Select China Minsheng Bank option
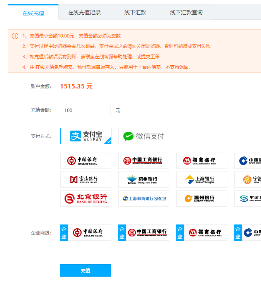 tap(248, 199)
